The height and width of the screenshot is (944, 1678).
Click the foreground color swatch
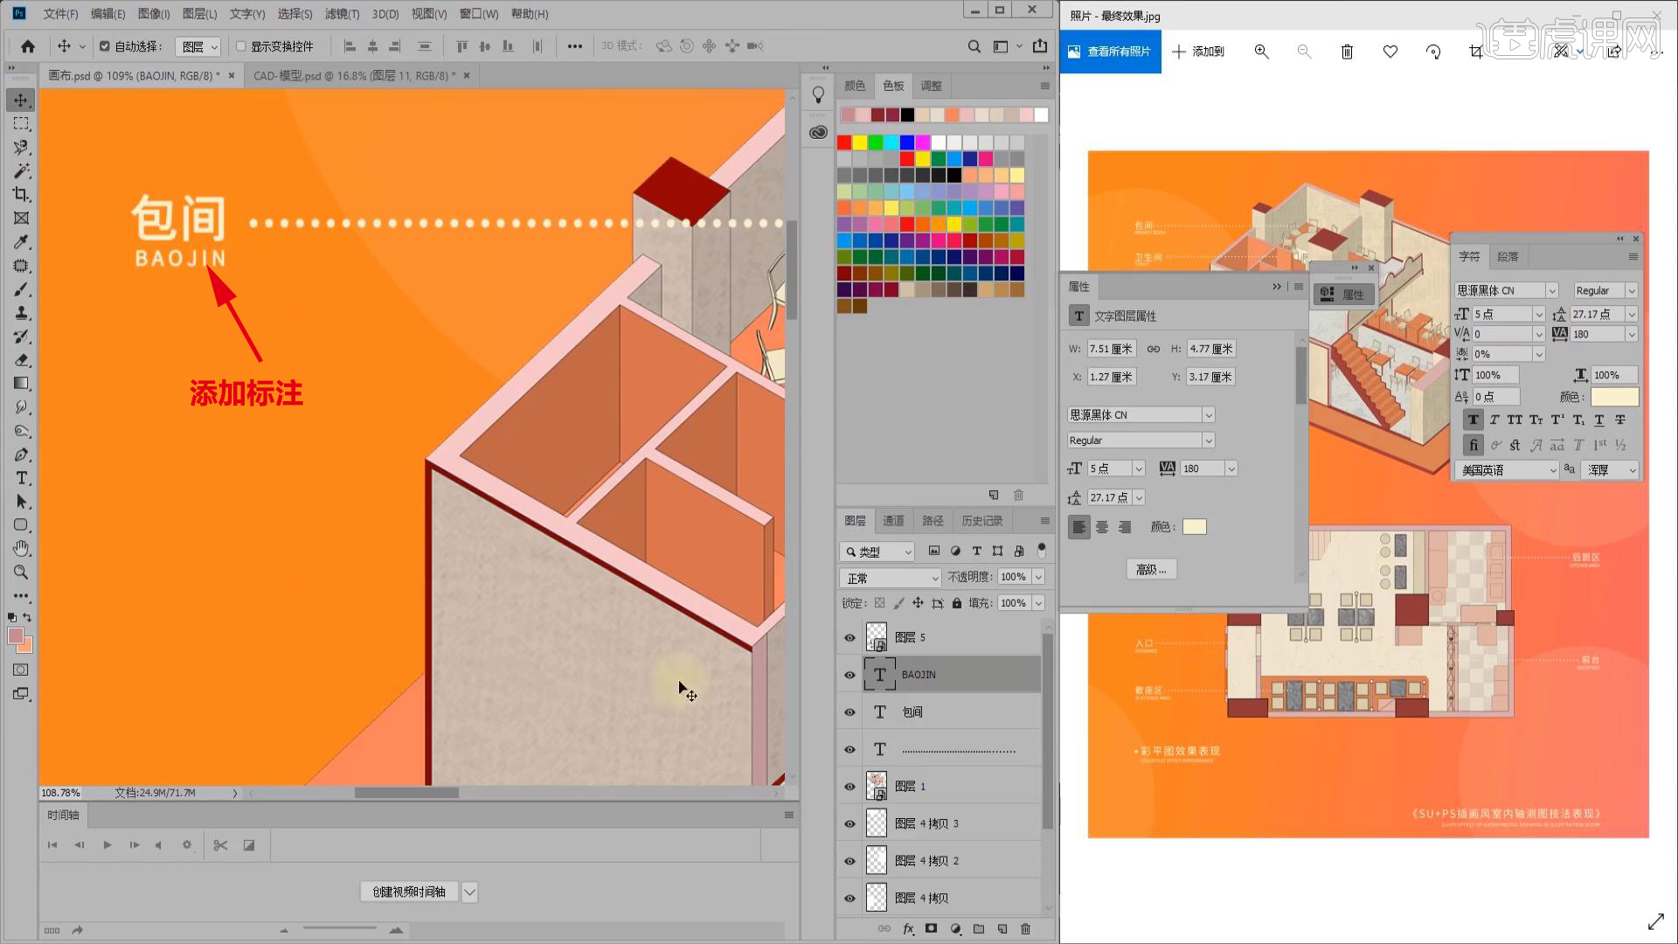coord(16,635)
